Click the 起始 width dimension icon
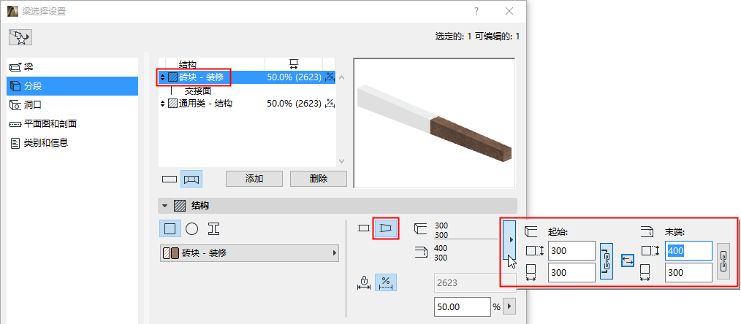The height and width of the screenshot is (324, 741). point(531,273)
